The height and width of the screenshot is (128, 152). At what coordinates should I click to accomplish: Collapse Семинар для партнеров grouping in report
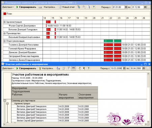[x=5, y=101]
